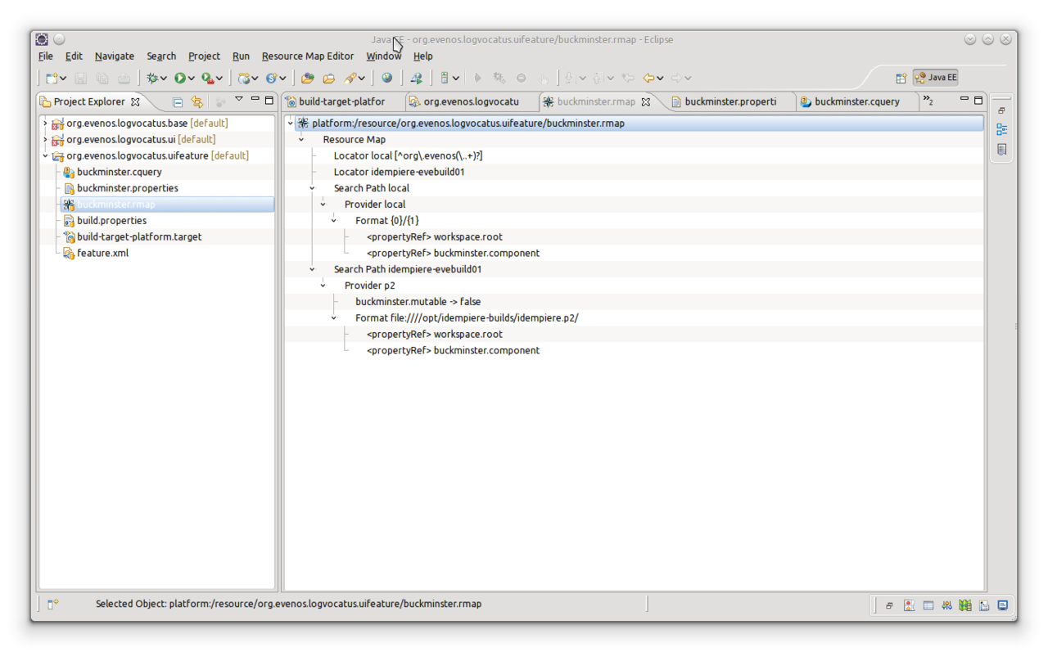Open the Project Explorer view menu triangle

coord(238,99)
